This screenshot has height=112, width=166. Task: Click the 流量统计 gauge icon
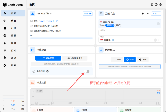click(33, 82)
